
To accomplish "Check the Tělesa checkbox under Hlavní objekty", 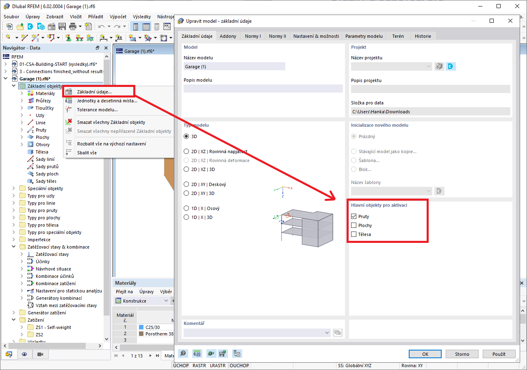I will coord(354,234).
